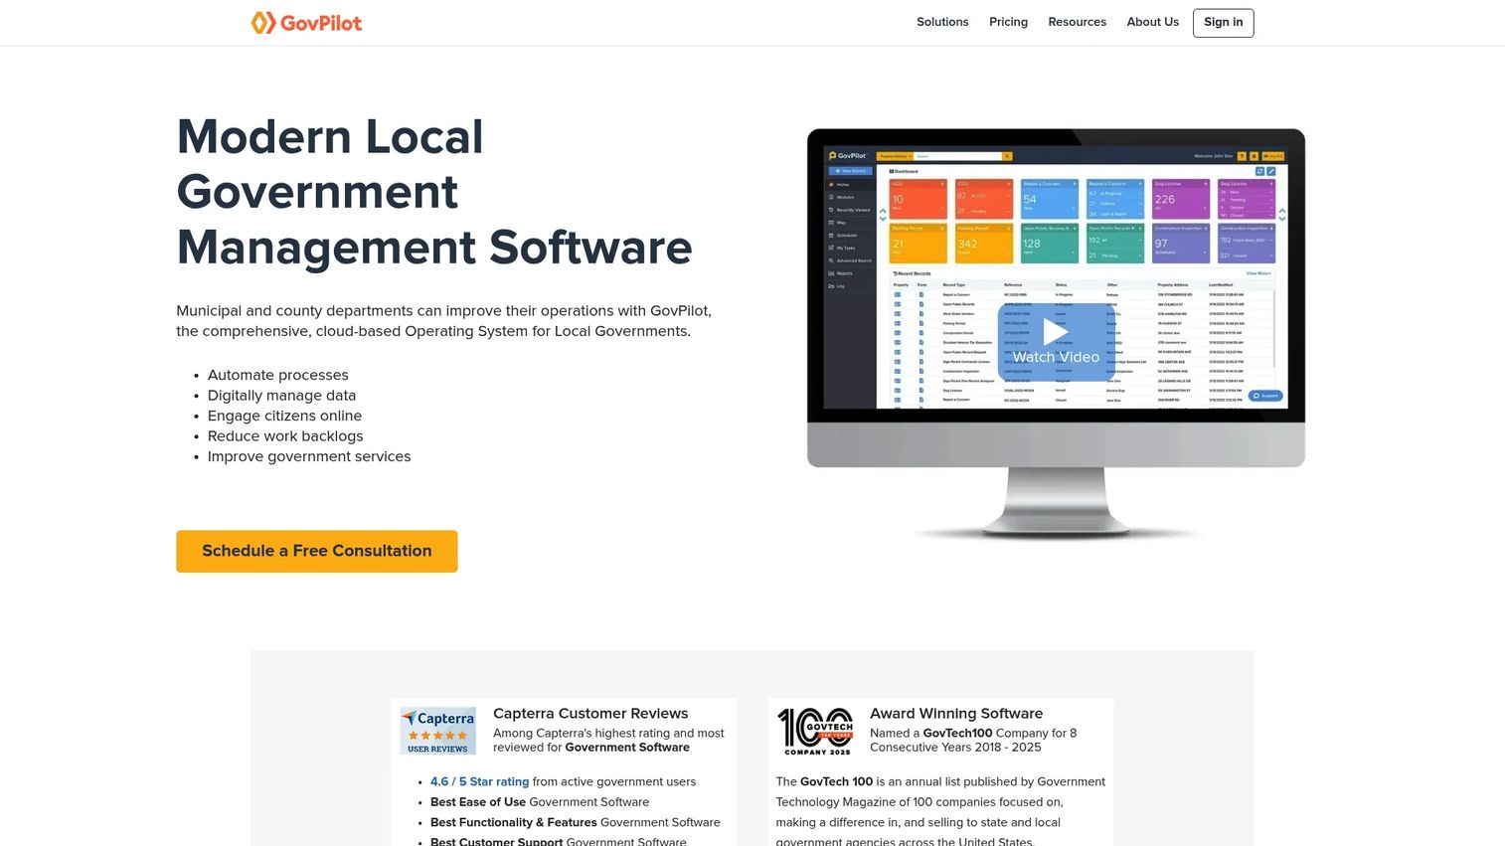Viewport: 1505px width, 846px height.
Task: Click the Reduce work backlogs bullet
Action: (x=285, y=436)
